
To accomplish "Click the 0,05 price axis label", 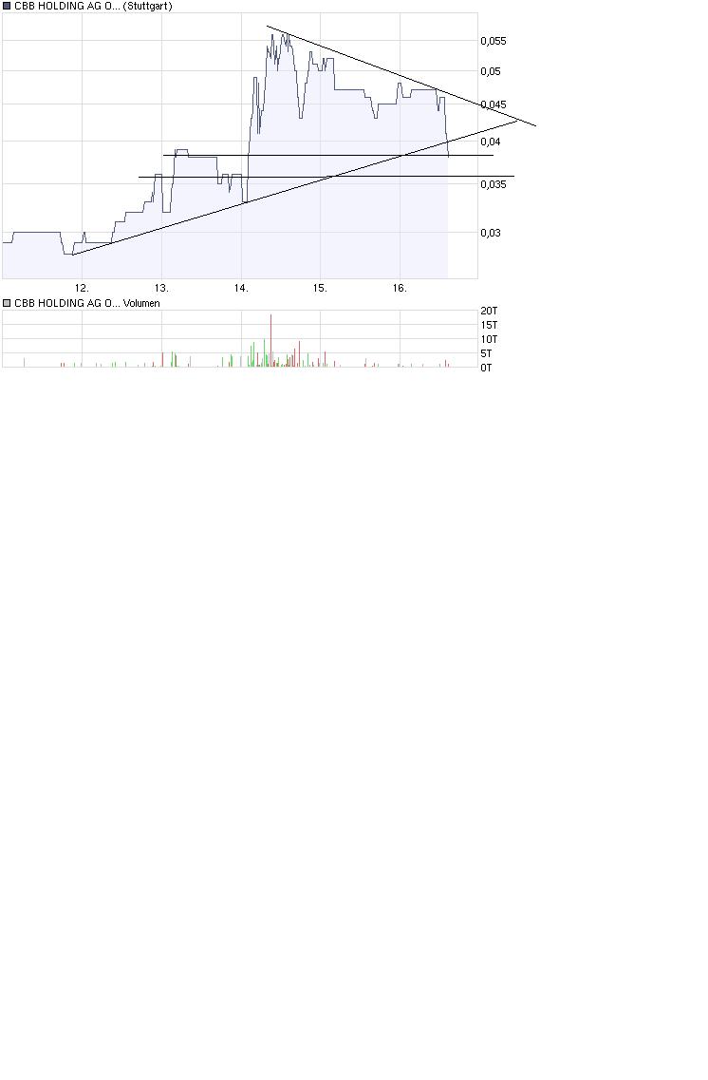I will click(x=490, y=71).
